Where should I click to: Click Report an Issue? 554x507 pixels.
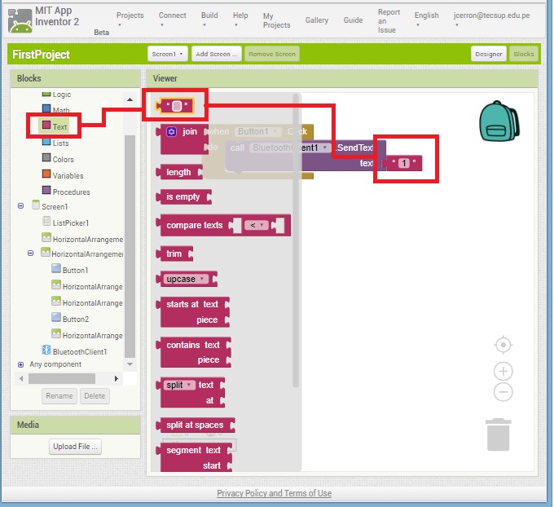point(389,21)
